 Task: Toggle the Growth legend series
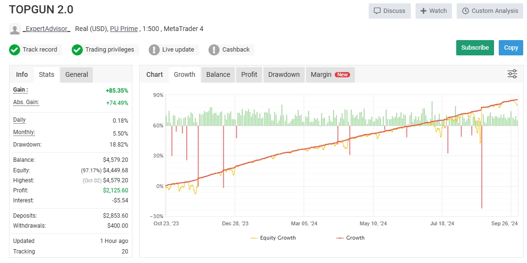click(x=350, y=238)
